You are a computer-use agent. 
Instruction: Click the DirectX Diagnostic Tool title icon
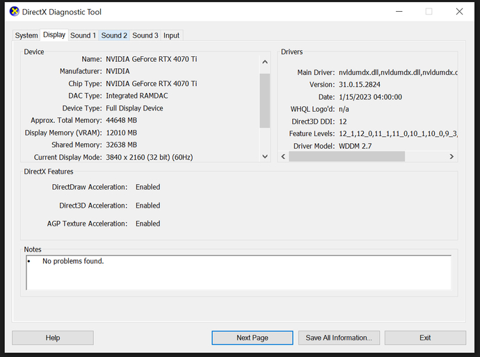pos(14,12)
